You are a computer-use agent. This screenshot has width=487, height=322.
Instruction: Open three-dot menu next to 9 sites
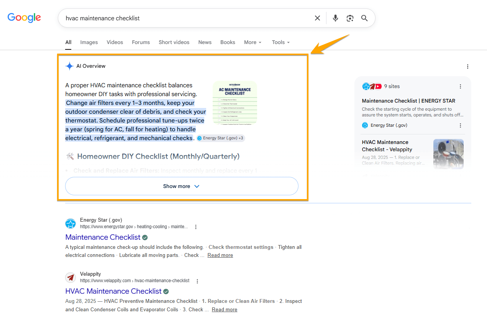click(460, 87)
